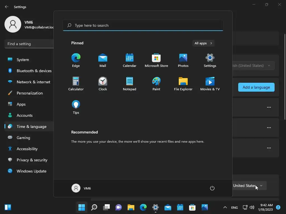Open volume control in tray

(252, 207)
